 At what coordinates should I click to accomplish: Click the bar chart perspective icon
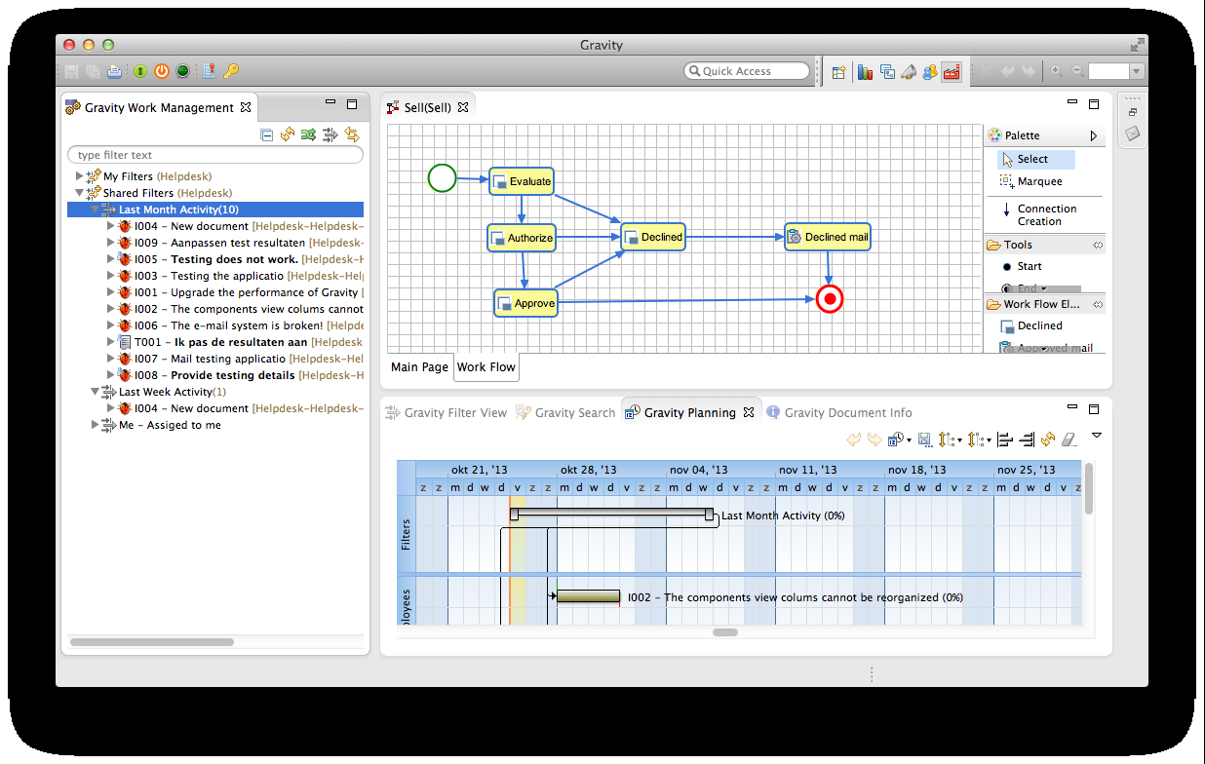865,71
